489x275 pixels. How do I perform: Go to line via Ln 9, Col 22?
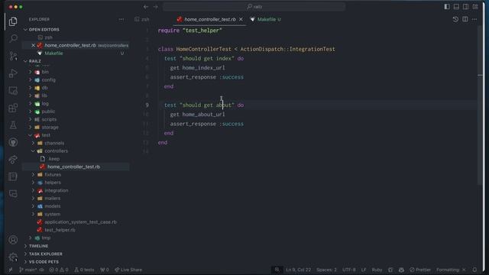(298, 270)
